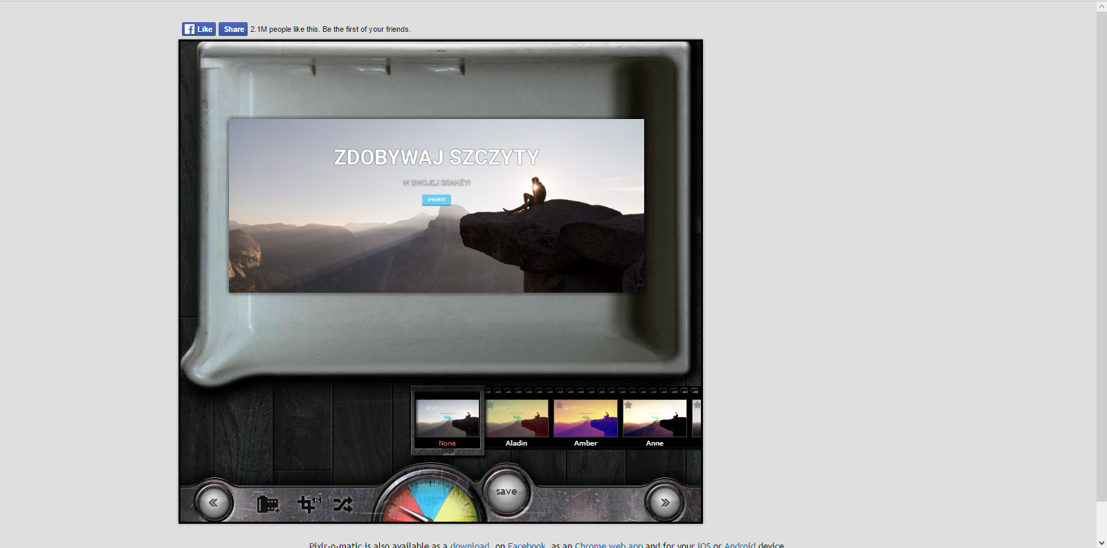Toggle the 1:1 crop tool icon
This screenshot has width=1107, height=548.
pos(309,504)
